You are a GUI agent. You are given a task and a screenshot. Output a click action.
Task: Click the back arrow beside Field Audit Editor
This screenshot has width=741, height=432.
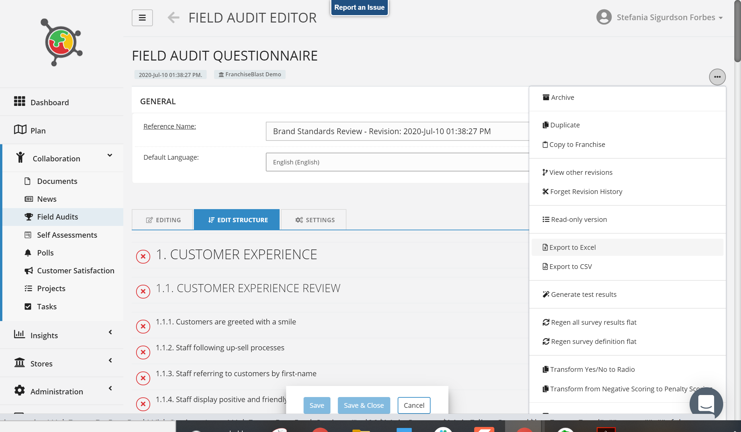coord(173,17)
